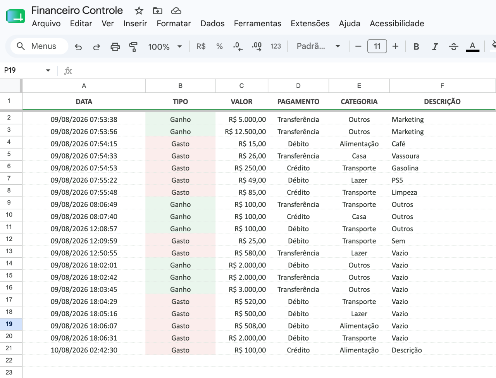Screen dimensions: 496x378
Task: Toggle italic formatting
Action: (435, 47)
